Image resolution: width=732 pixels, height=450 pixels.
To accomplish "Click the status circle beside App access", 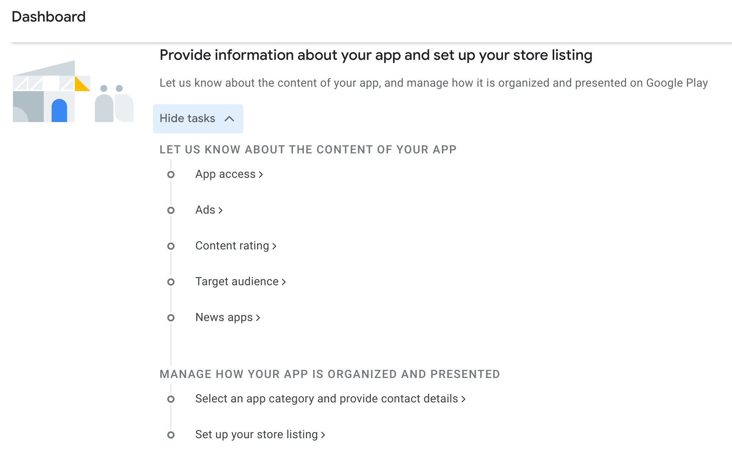I will tap(171, 175).
